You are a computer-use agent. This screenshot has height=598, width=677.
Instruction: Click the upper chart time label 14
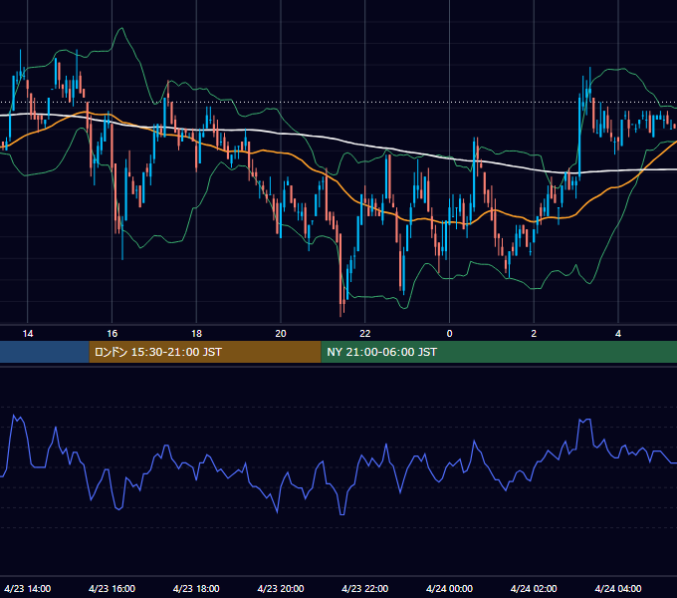coord(28,334)
